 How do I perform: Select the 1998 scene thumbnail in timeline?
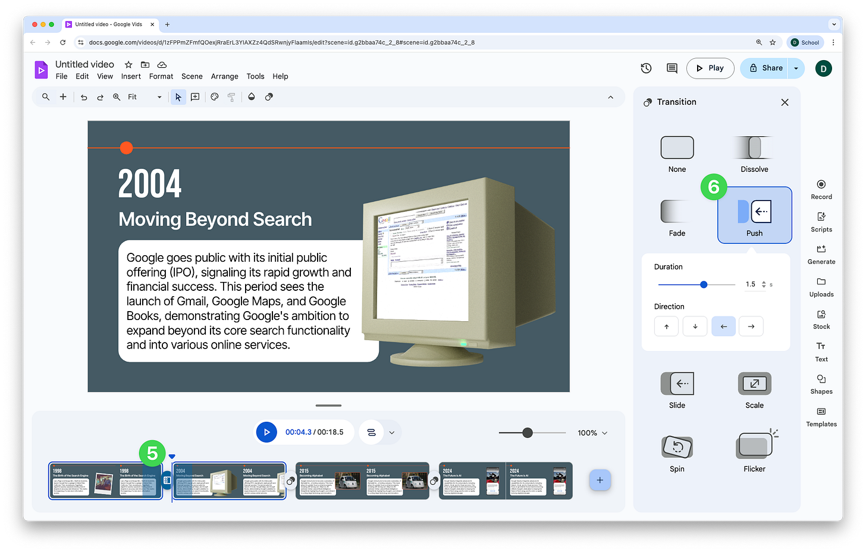(105, 481)
